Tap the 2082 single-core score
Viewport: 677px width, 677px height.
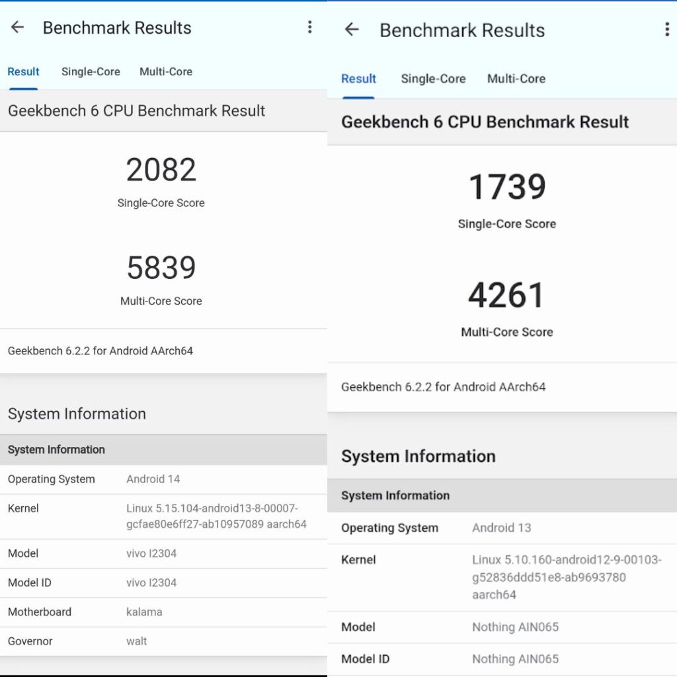tap(161, 171)
